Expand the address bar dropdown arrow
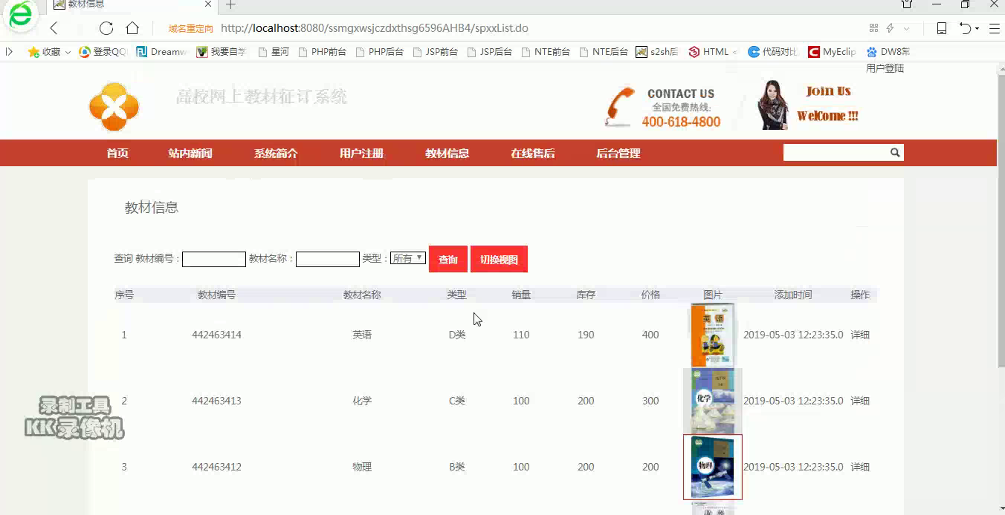The width and height of the screenshot is (1005, 515). (906, 28)
